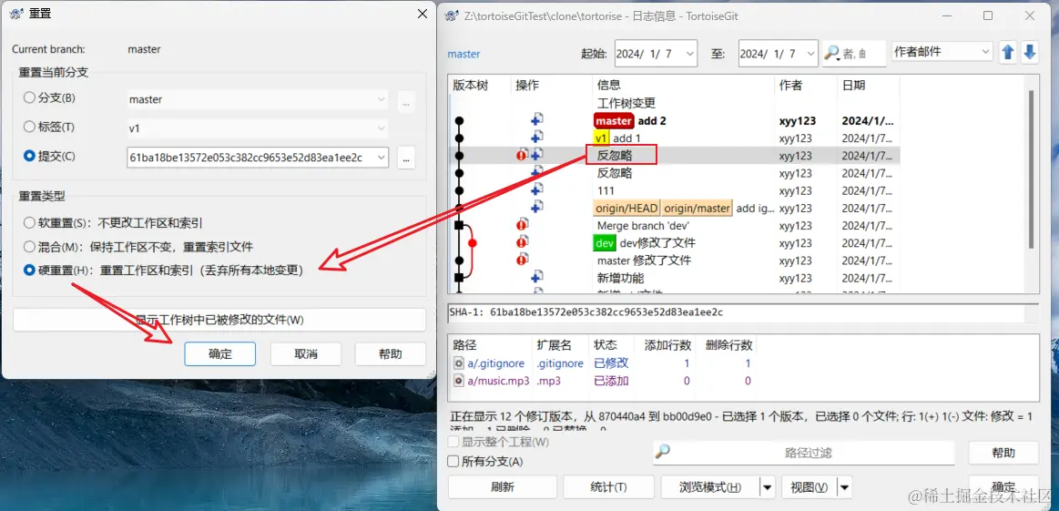Click the added-file icon on '111' row

(537, 190)
